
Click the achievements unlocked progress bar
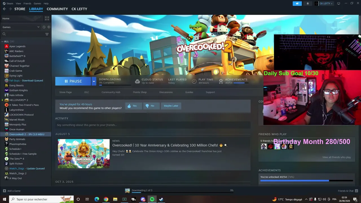click(x=307, y=180)
